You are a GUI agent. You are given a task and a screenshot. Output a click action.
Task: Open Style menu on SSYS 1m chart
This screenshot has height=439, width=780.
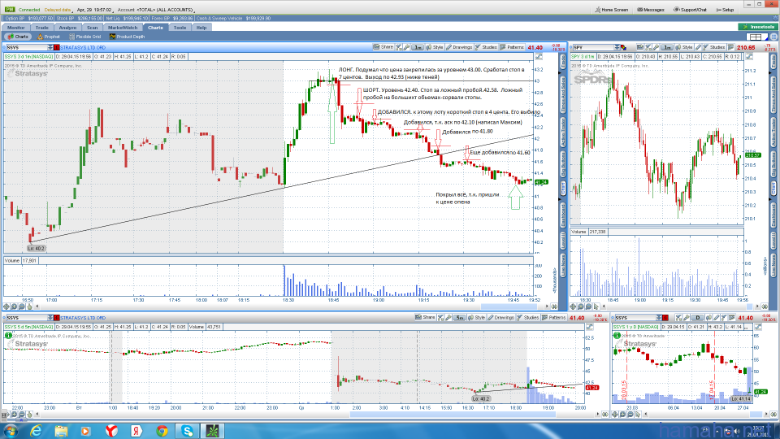435,47
